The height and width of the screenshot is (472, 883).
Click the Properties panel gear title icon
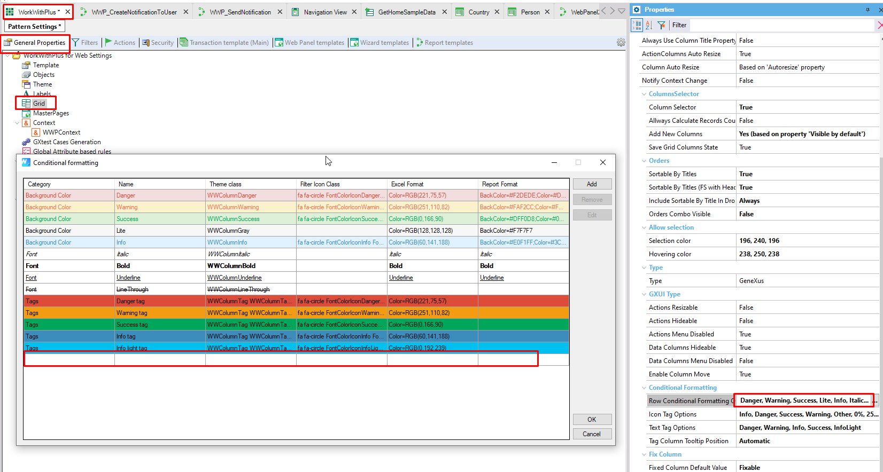pos(637,10)
